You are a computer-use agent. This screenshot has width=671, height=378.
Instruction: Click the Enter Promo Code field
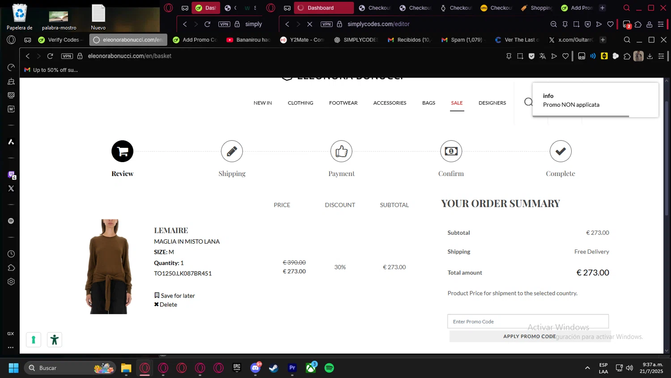click(528, 322)
